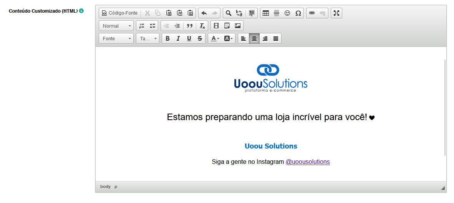
Task: Open the background color picker
Action: pos(229,38)
